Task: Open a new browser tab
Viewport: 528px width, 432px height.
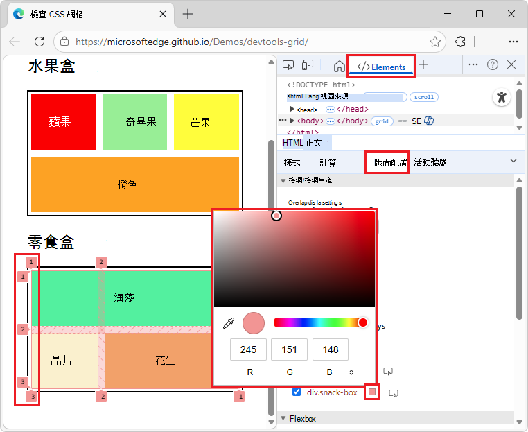Action: (x=188, y=14)
